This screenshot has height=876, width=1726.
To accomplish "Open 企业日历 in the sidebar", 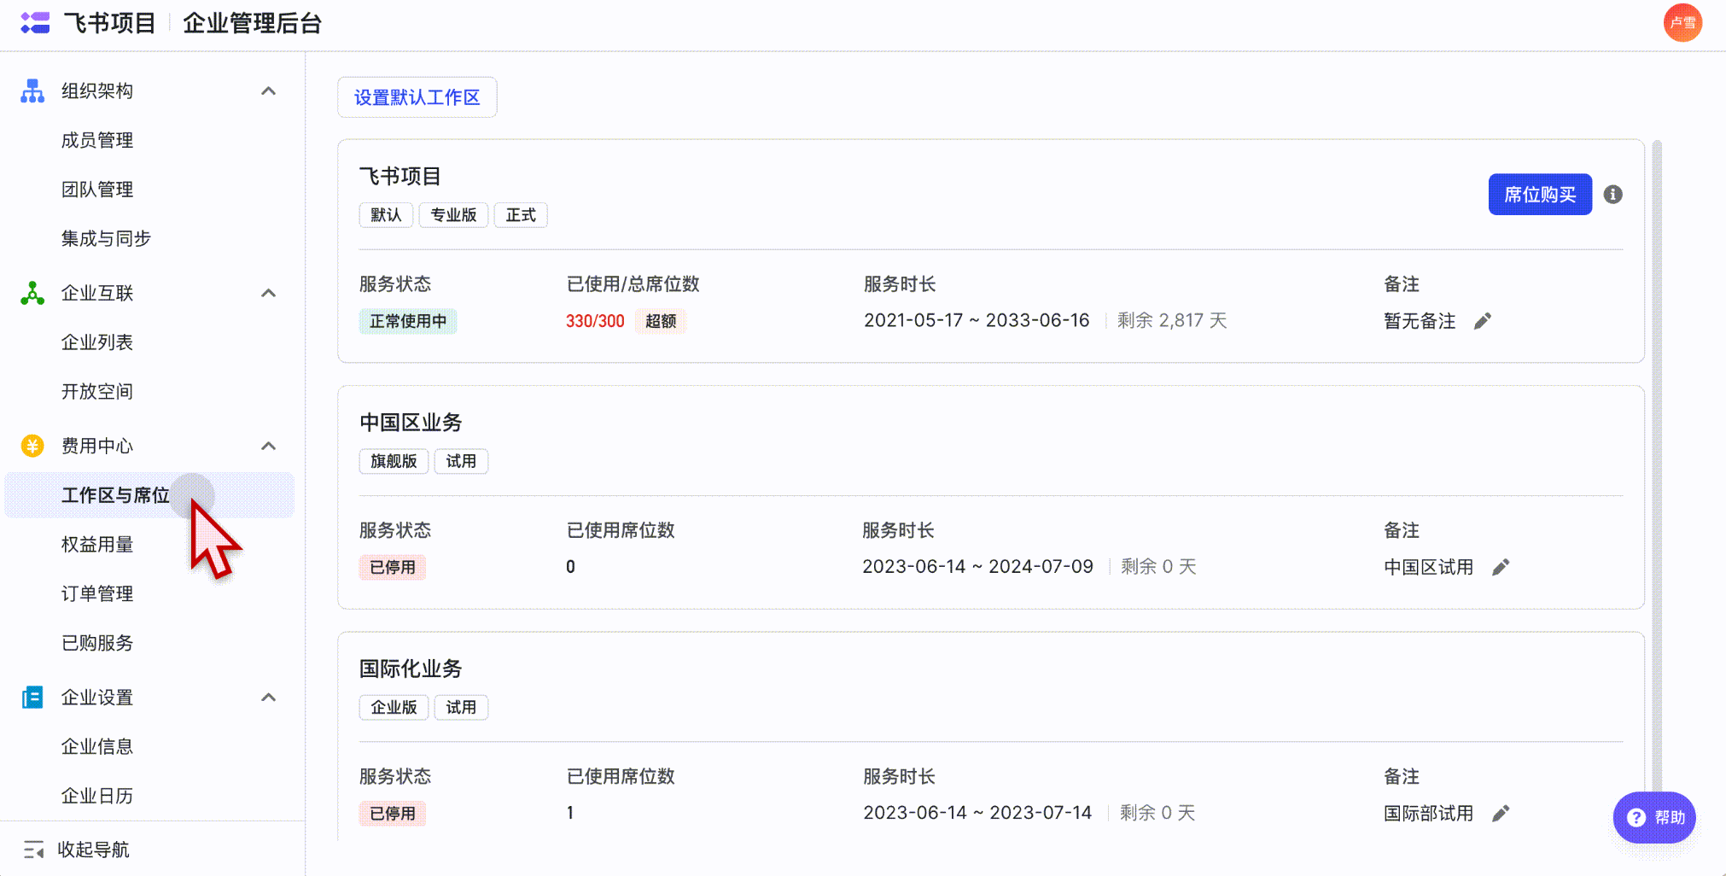I will click(97, 796).
